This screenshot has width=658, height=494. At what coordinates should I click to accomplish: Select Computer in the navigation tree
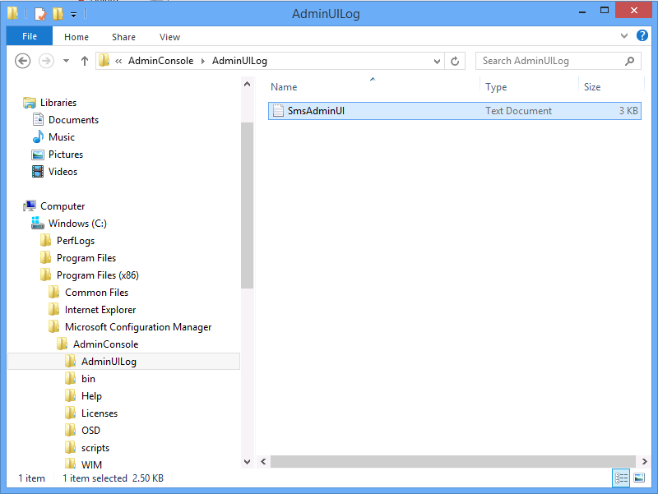pyautogui.click(x=63, y=206)
